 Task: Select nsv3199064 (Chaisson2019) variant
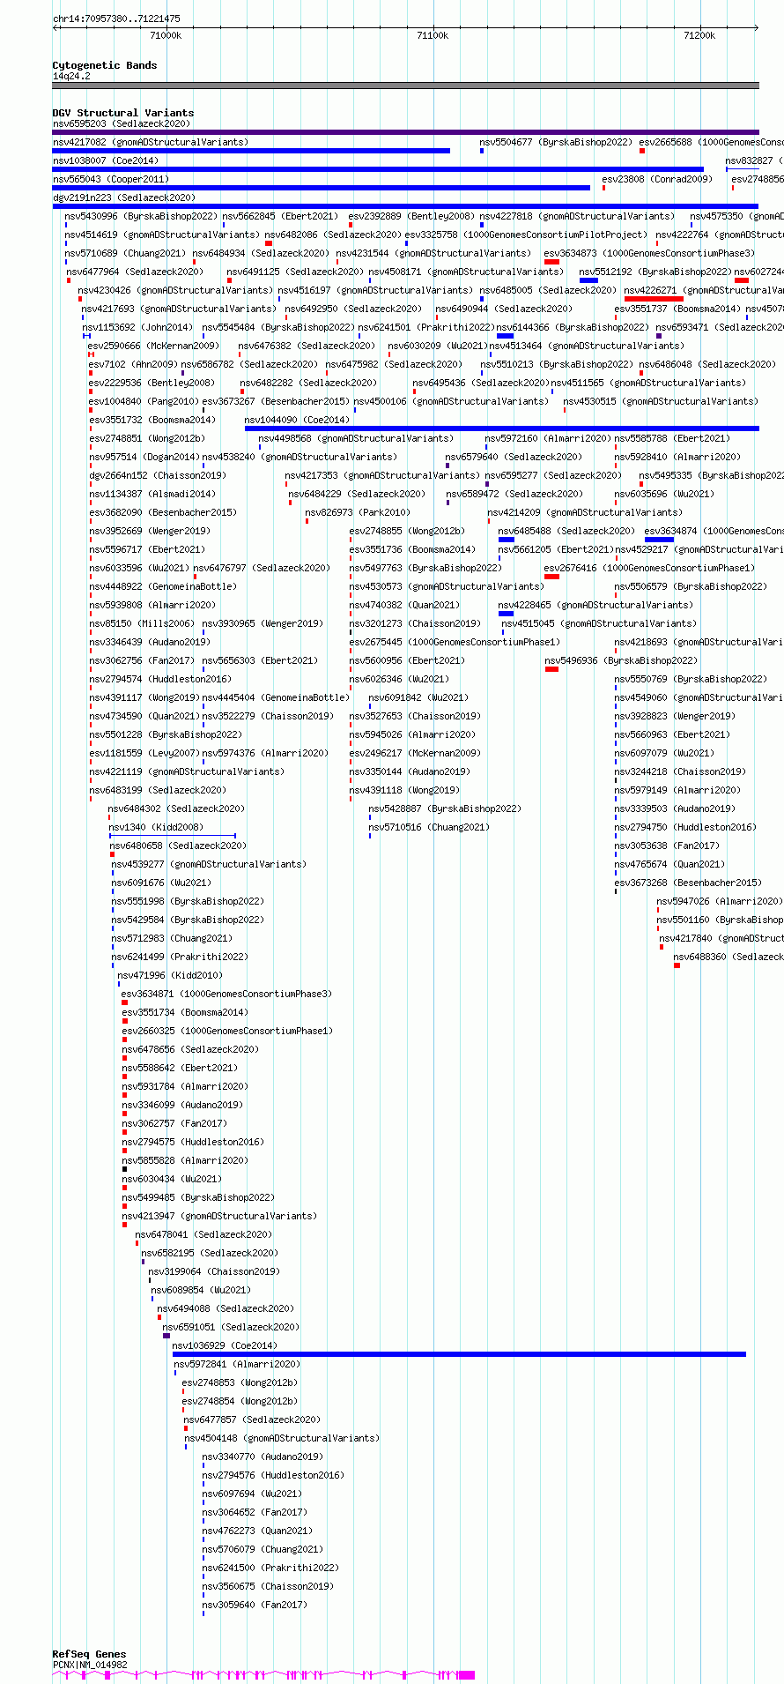coord(213,1271)
